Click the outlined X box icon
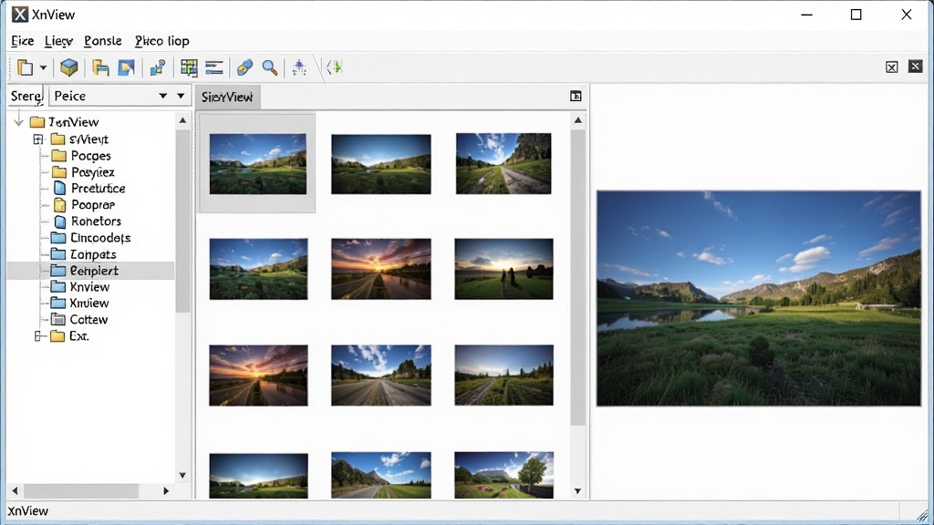This screenshot has height=525, width=934. click(892, 67)
